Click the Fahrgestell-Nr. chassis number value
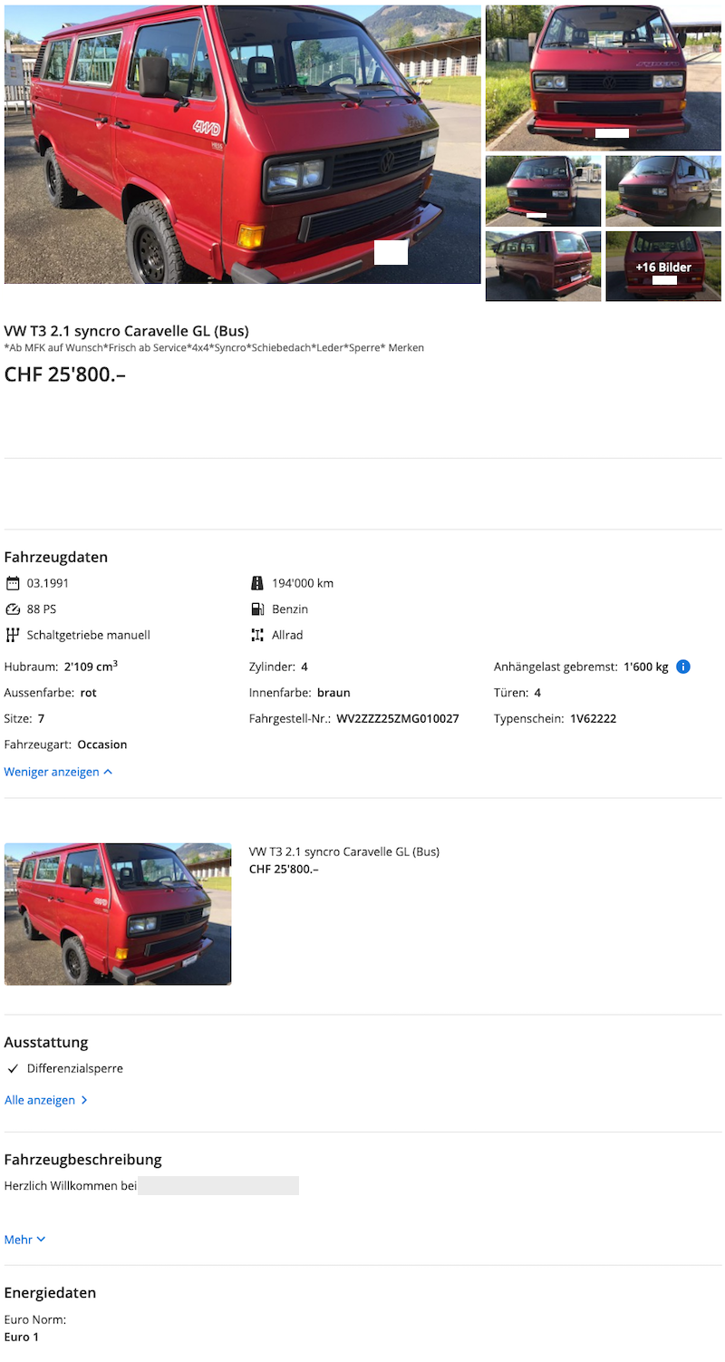This screenshot has width=725, height=1362. (x=398, y=719)
